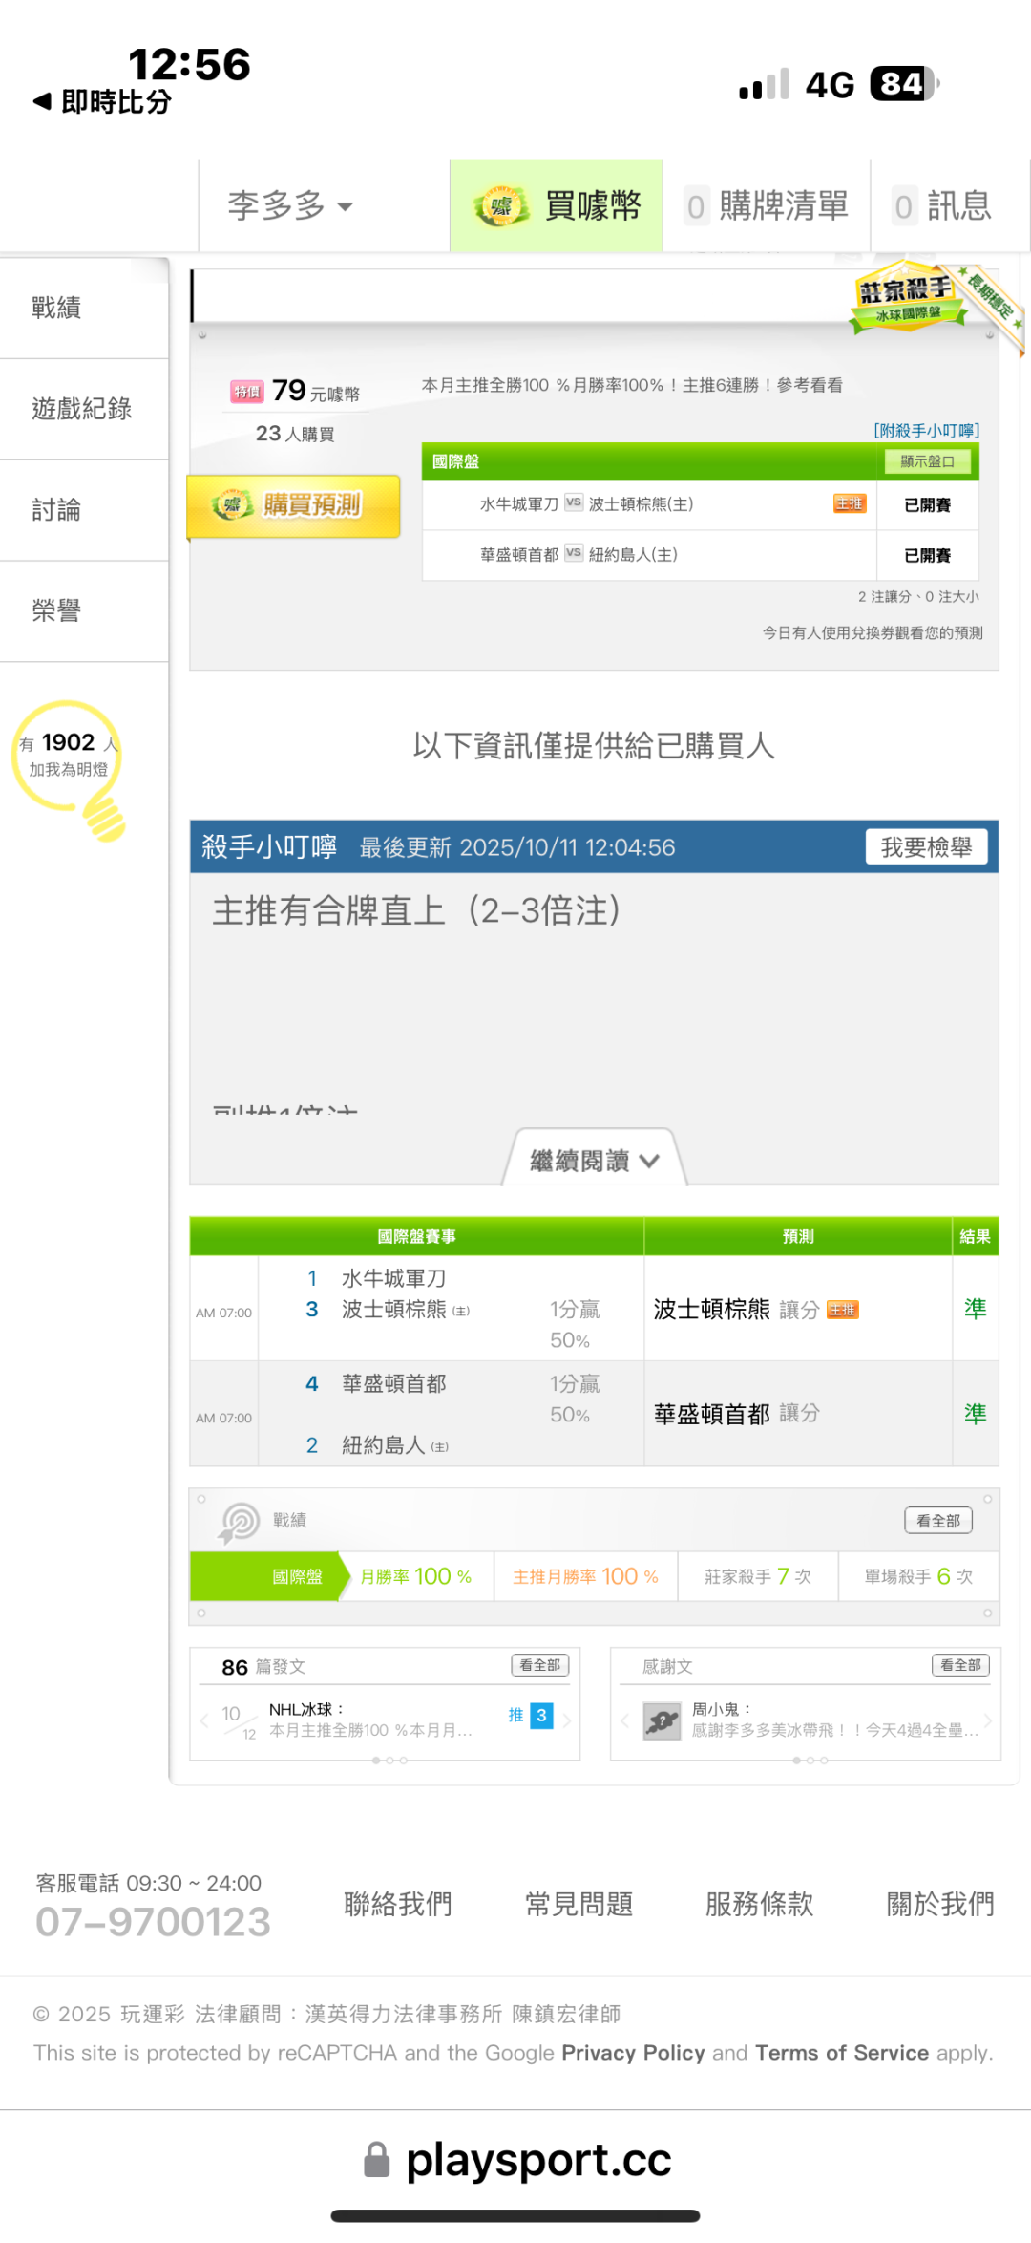
Task: Tap the phone number 07-9700123
Action: (153, 1922)
